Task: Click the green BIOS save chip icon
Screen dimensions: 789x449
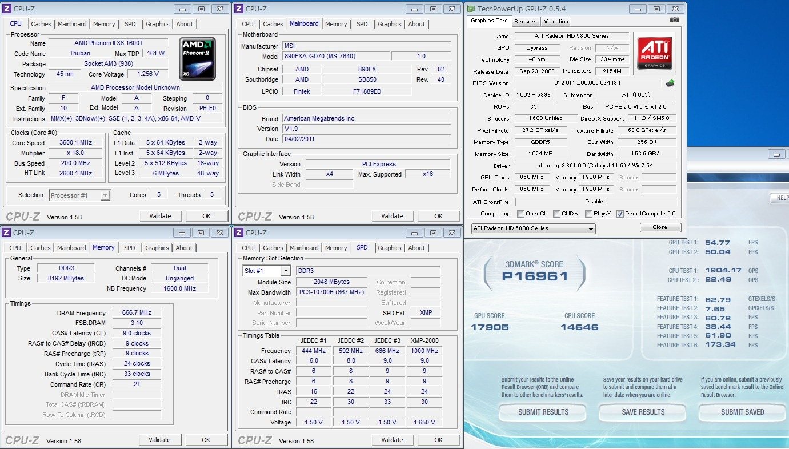Action: [x=671, y=83]
